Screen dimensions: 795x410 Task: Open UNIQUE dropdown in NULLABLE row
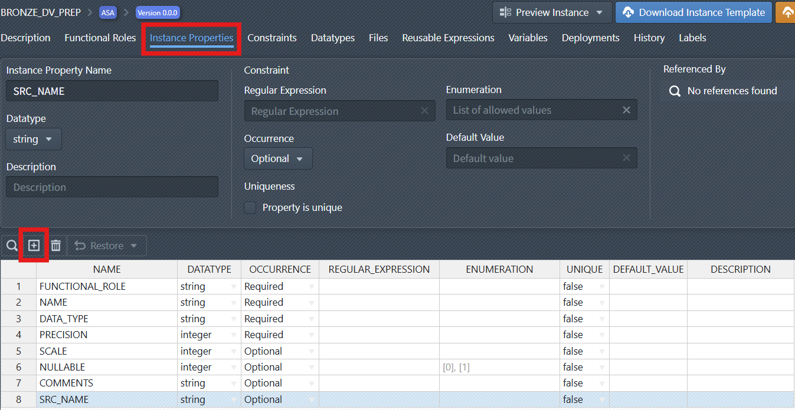tap(601, 368)
